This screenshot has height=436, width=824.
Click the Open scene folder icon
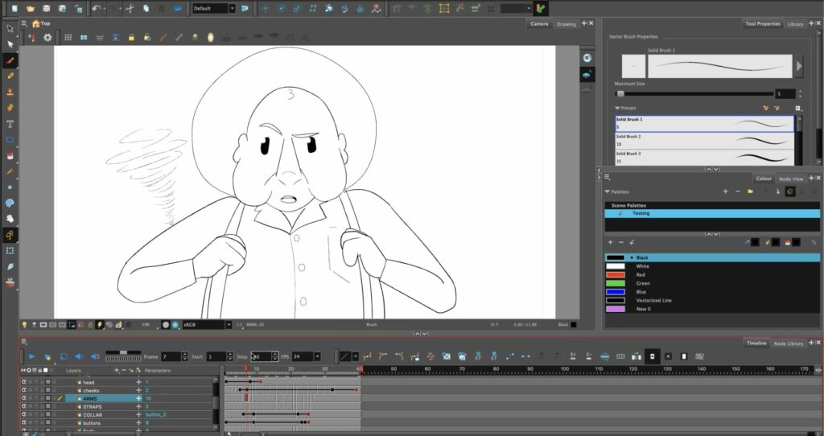[31, 8]
